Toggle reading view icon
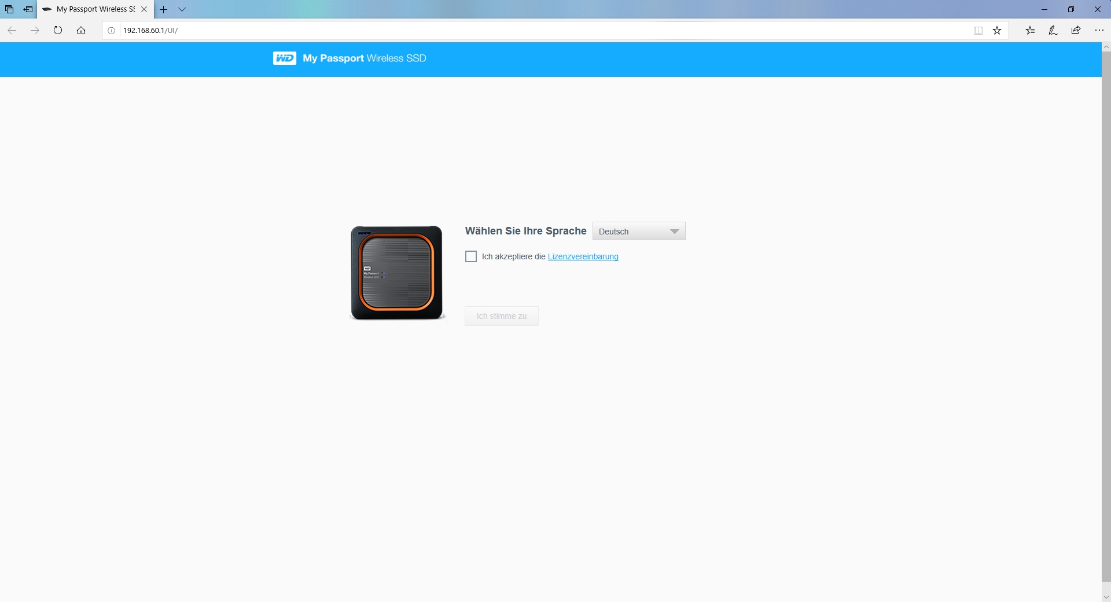Image resolution: width=1111 pixels, height=602 pixels. click(x=978, y=31)
